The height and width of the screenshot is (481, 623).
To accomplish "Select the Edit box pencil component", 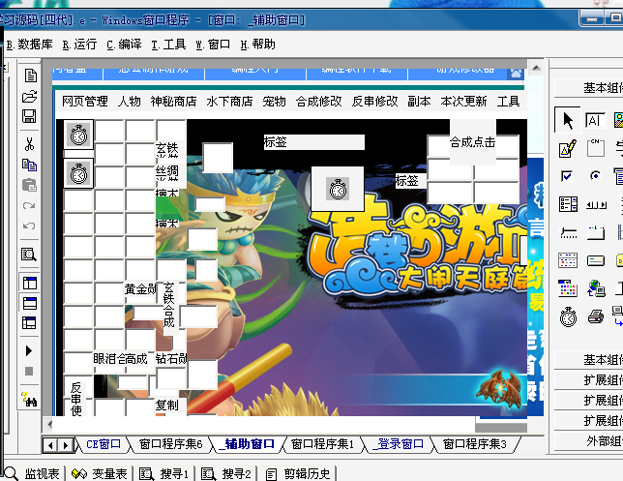I will tap(567, 148).
